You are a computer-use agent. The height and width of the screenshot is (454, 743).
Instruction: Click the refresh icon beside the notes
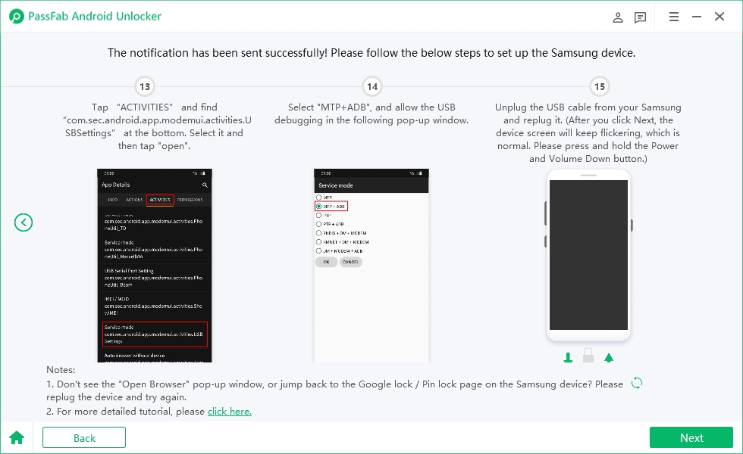pyautogui.click(x=637, y=383)
